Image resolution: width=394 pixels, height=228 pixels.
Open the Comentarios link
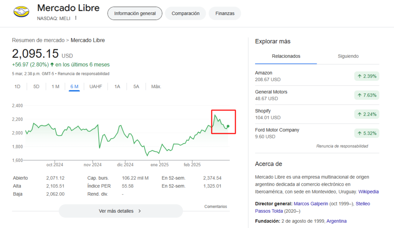(215, 206)
